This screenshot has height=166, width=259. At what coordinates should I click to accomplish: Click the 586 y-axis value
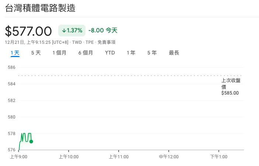pos(11,67)
